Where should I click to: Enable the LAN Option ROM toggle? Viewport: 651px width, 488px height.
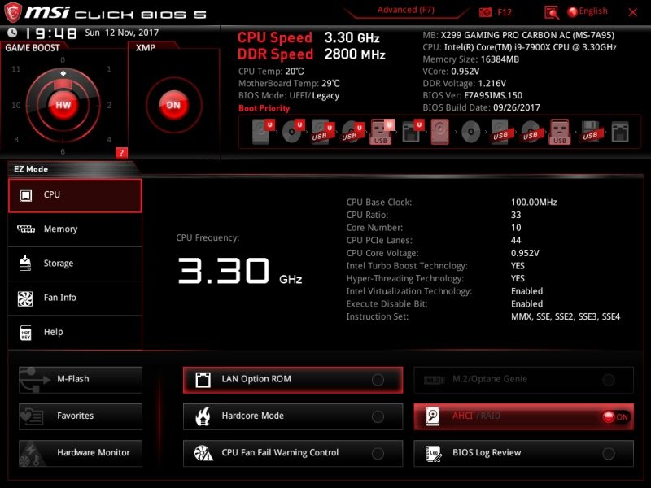coord(378,380)
